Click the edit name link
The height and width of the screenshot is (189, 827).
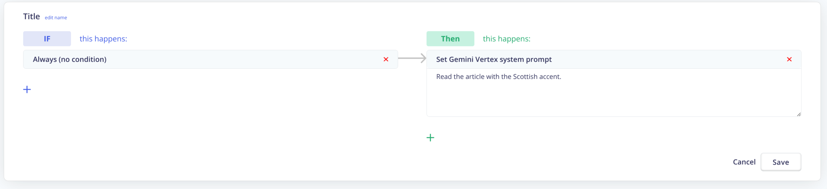[x=56, y=18]
